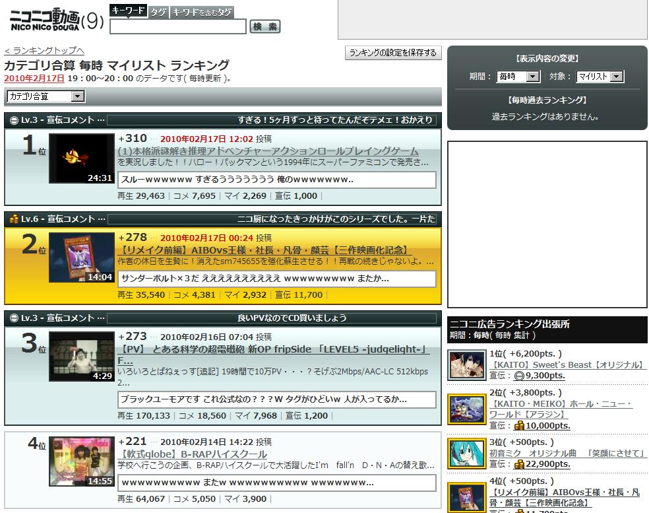Open the 2010年2月17日 date link
The width and height of the screenshot is (649, 513).
34,79
